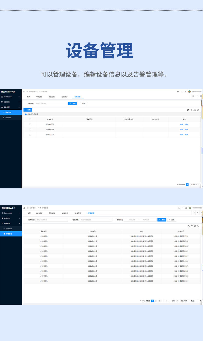Open the 10条/页 page-size dropdown in the alarm table

click(185, 301)
